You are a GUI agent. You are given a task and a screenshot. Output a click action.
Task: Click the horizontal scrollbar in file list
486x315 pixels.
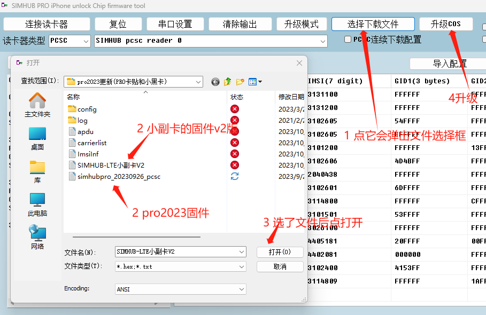[137, 237]
